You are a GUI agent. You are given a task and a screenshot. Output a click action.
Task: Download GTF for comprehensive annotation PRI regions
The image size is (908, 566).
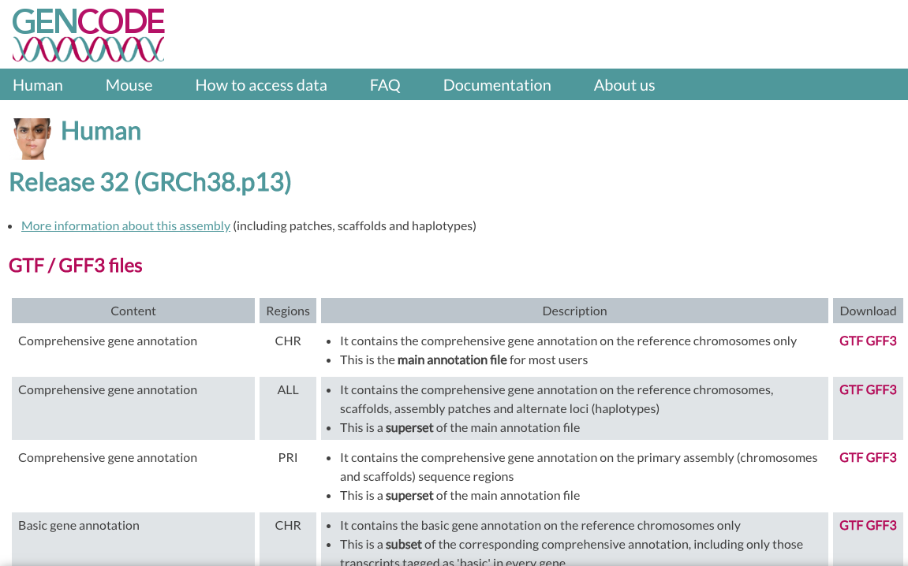click(850, 458)
